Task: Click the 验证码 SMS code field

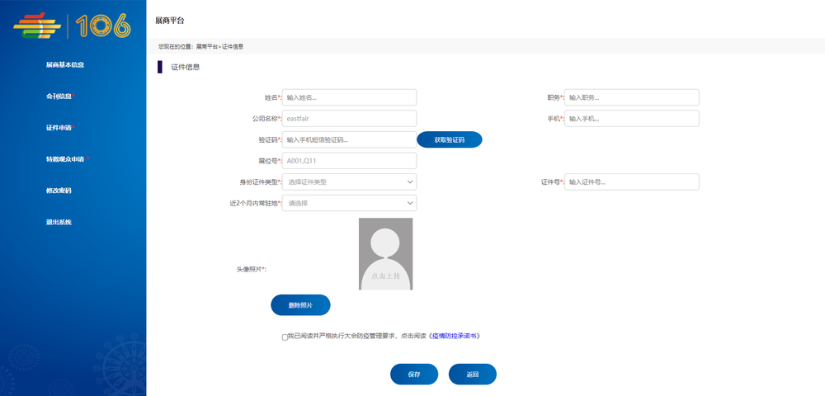Action: pyautogui.click(x=349, y=140)
